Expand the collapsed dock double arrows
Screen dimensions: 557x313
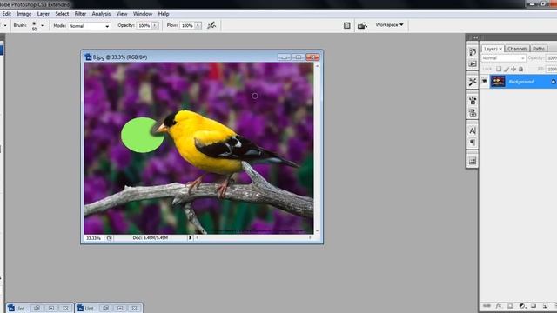pyautogui.click(x=475, y=37)
